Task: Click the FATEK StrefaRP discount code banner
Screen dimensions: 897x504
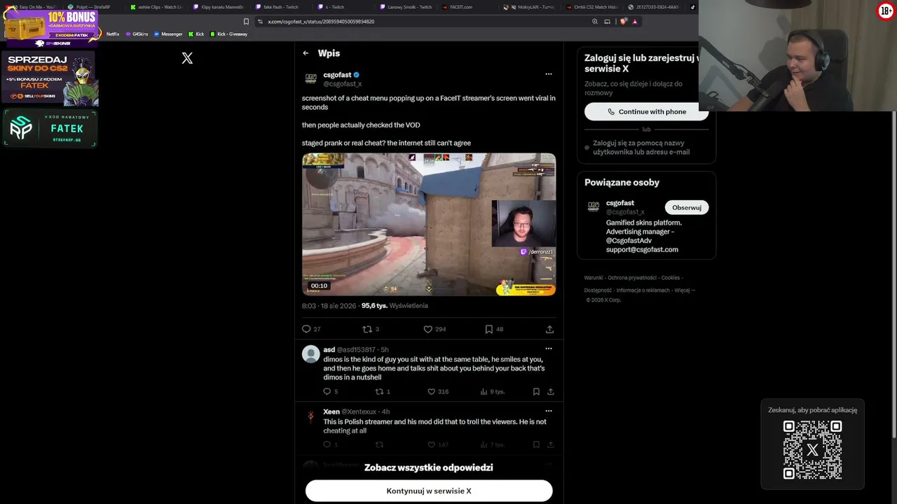Action: tap(50, 128)
